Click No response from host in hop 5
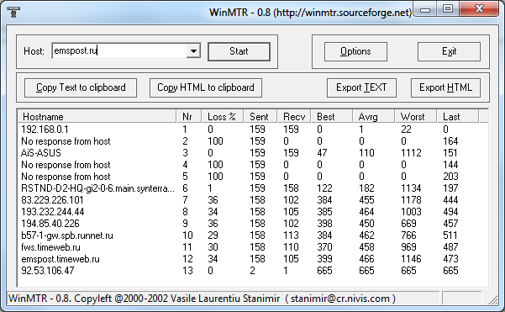The width and height of the screenshot is (505, 312). 66,177
